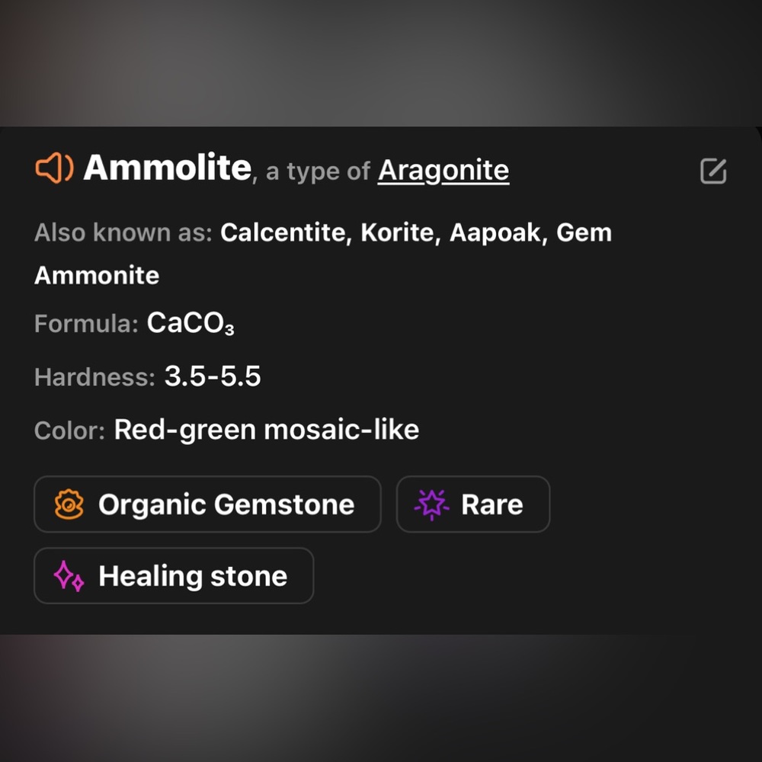
Task: Click the Also known as label
Action: [123, 232]
